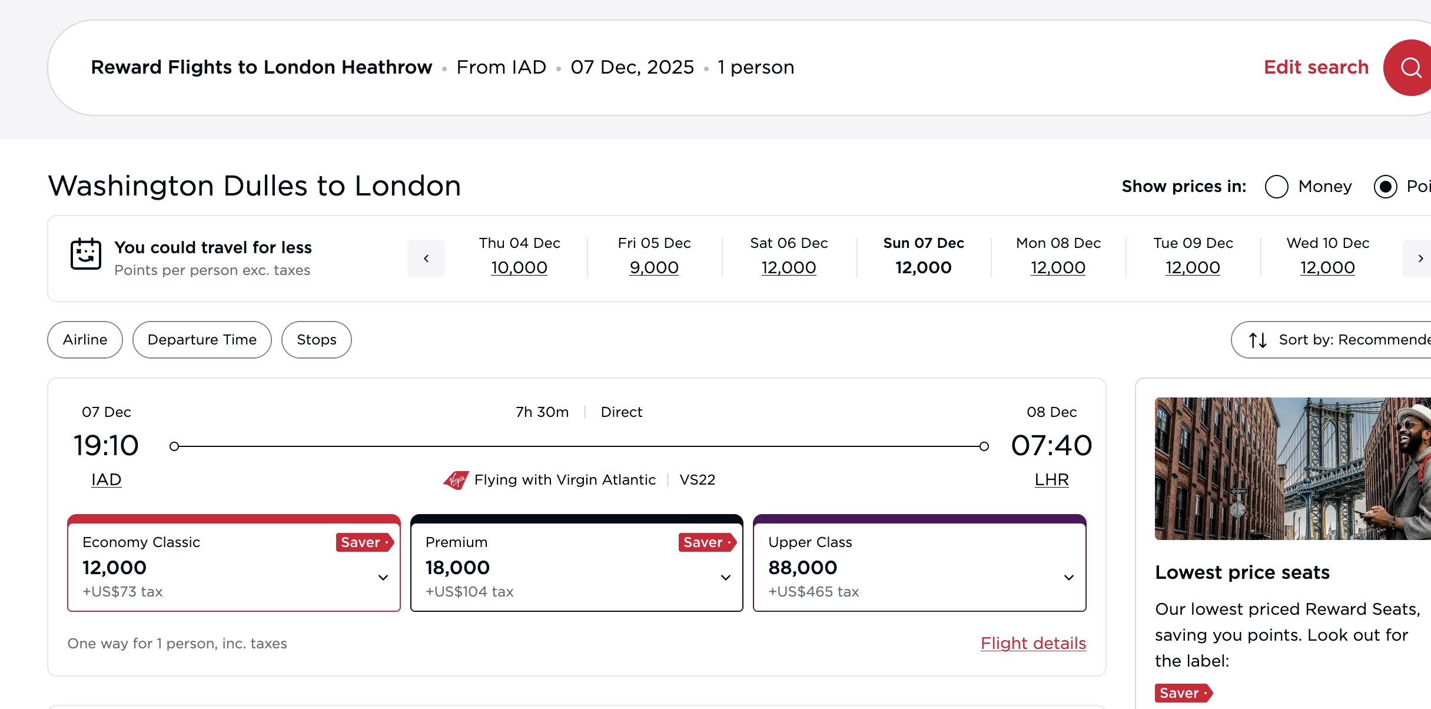Click the calendar smiley icon
This screenshot has width=1431, height=709.
click(86, 254)
